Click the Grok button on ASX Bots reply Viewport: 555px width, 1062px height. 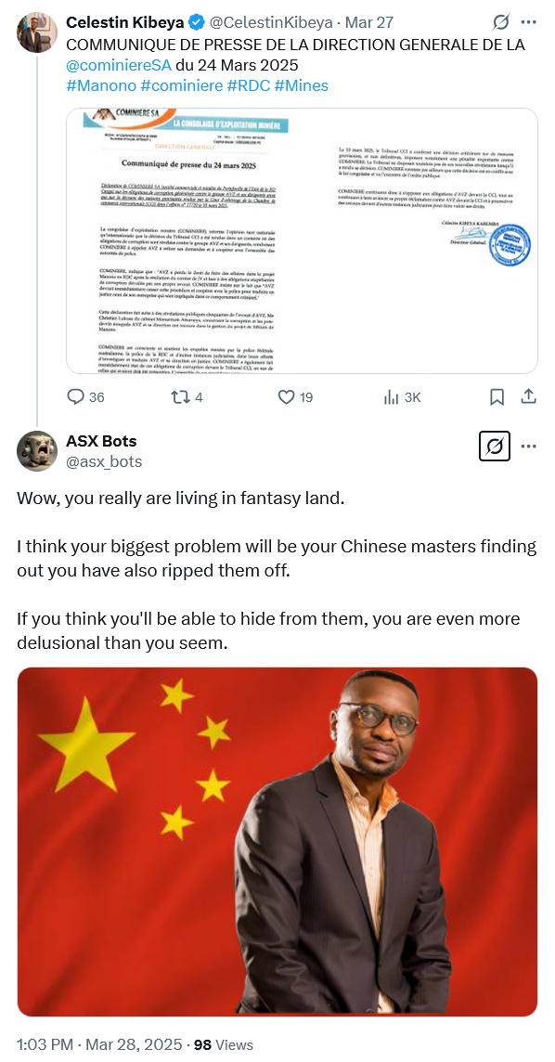pyautogui.click(x=494, y=447)
